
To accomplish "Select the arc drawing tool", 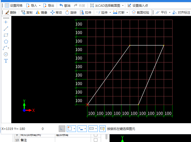I will pos(5,48).
